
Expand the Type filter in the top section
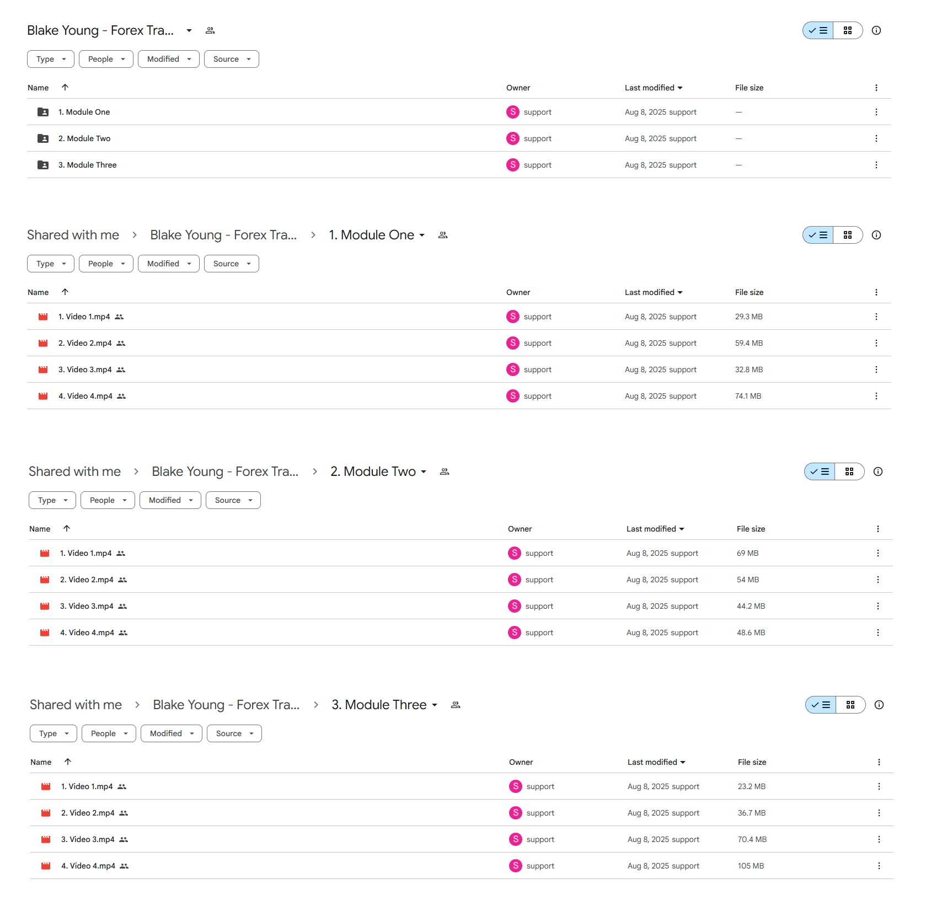click(51, 59)
